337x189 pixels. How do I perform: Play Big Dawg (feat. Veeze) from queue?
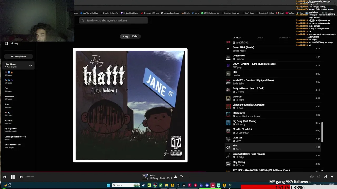[x=273, y=123]
